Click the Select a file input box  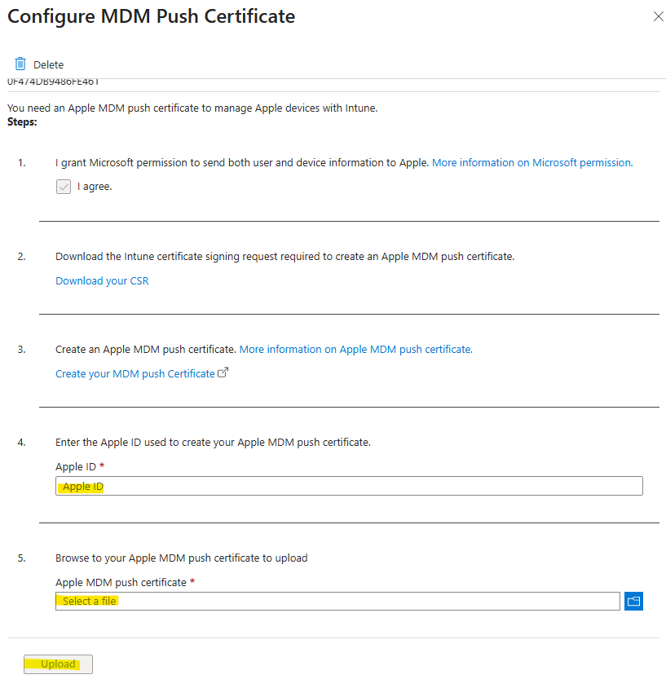(x=337, y=601)
